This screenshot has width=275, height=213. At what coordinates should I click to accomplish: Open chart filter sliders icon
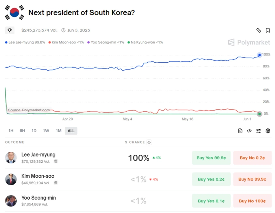[x=258, y=131]
